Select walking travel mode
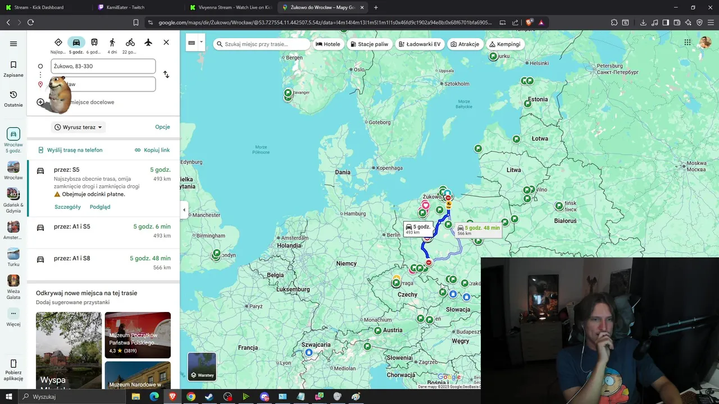Image resolution: width=719 pixels, height=404 pixels. tap(112, 43)
